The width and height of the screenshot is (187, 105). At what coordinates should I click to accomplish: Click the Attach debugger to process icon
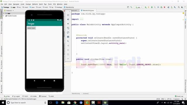coord(161,7)
